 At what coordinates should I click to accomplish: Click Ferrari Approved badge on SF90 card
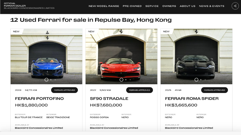click(140, 90)
